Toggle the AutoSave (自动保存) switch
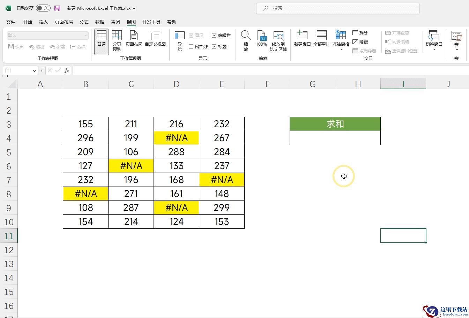 [x=43, y=8]
